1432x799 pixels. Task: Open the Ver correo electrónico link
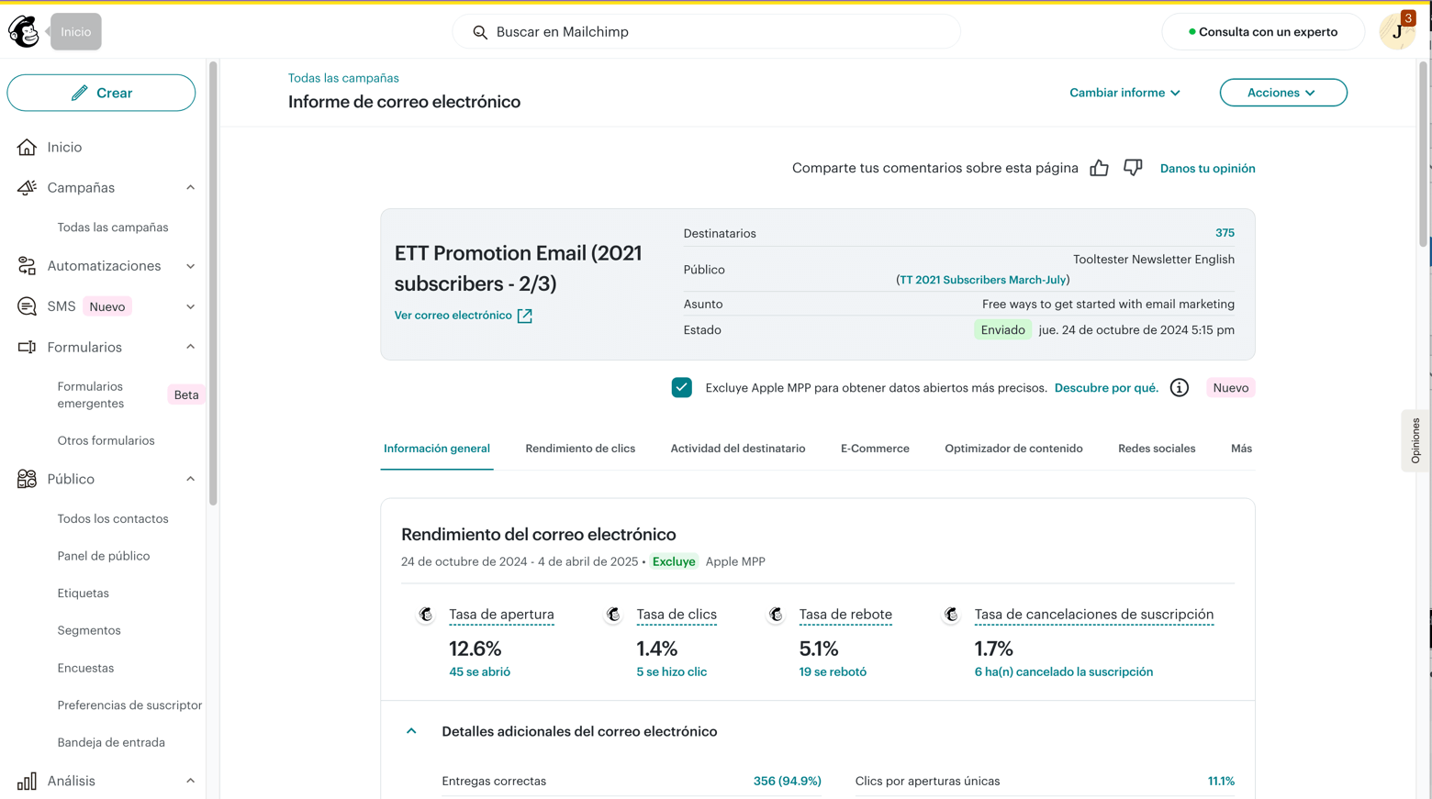453,316
